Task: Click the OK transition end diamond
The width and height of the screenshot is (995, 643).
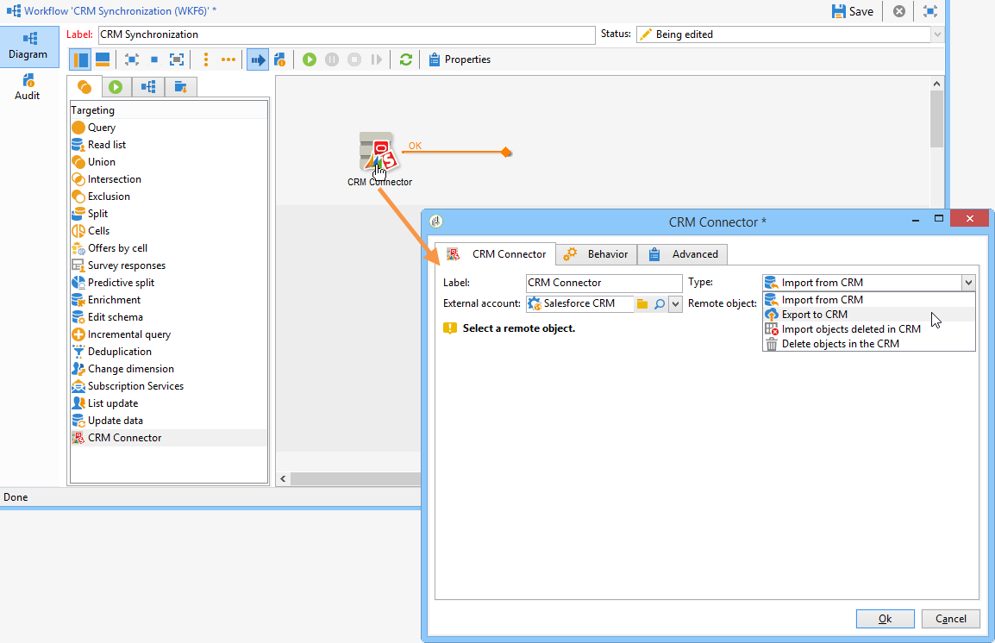Action: click(506, 153)
